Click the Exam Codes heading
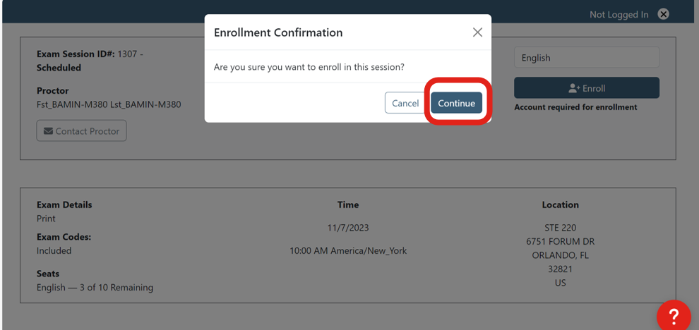Viewport: 699px width, 330px height. click(64, 237)
